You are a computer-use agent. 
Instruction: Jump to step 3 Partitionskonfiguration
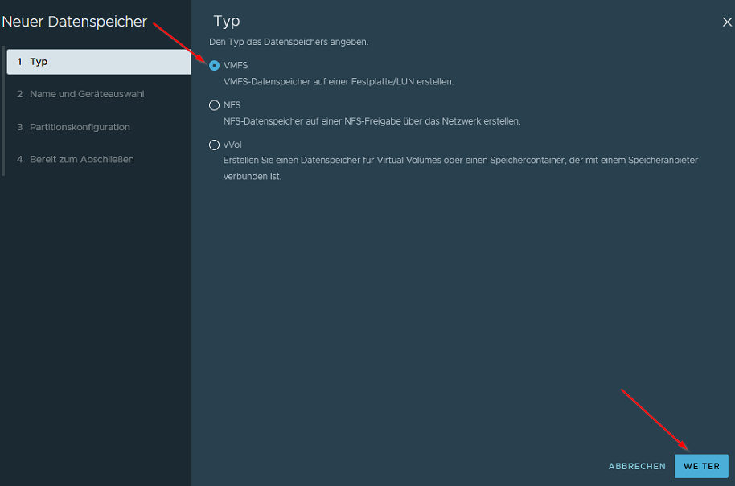tap(80, 127)
